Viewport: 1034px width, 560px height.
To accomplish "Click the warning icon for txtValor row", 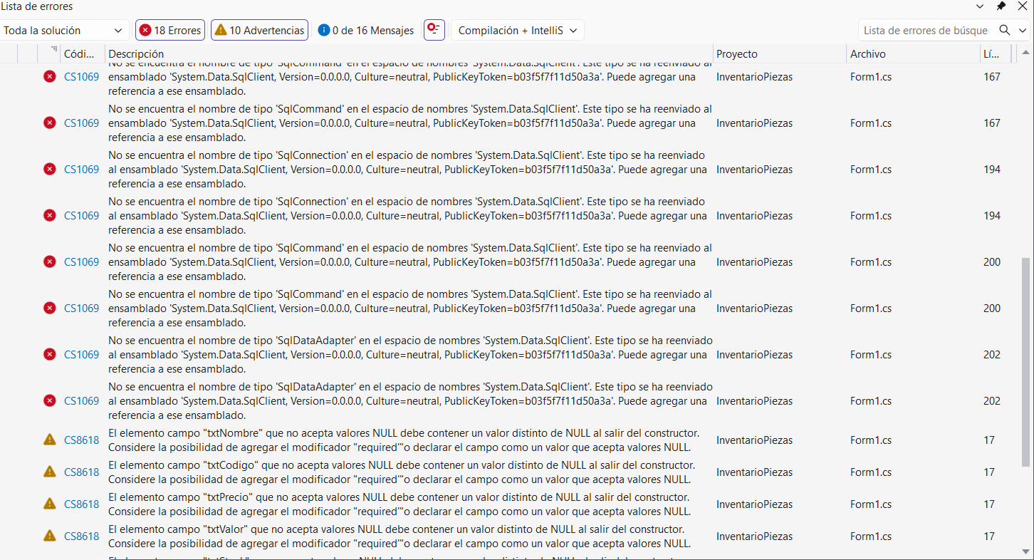I will 49,535.
